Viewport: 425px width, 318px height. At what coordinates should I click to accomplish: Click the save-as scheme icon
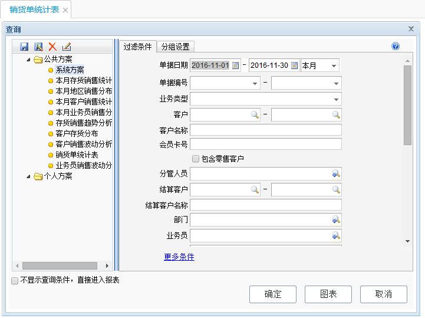[x=38, y=47]
